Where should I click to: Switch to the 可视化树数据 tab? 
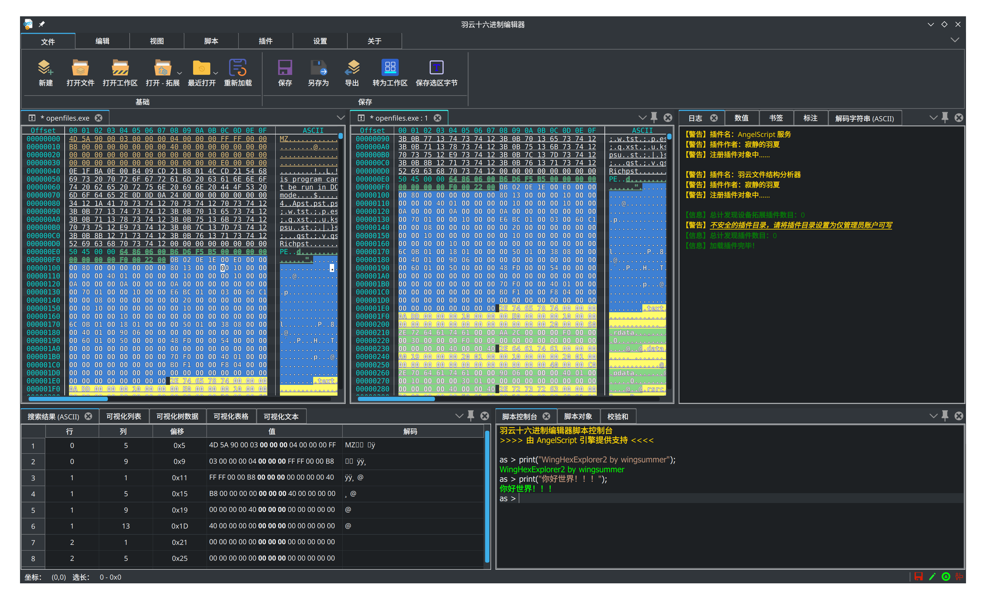(x=177, y=416)
